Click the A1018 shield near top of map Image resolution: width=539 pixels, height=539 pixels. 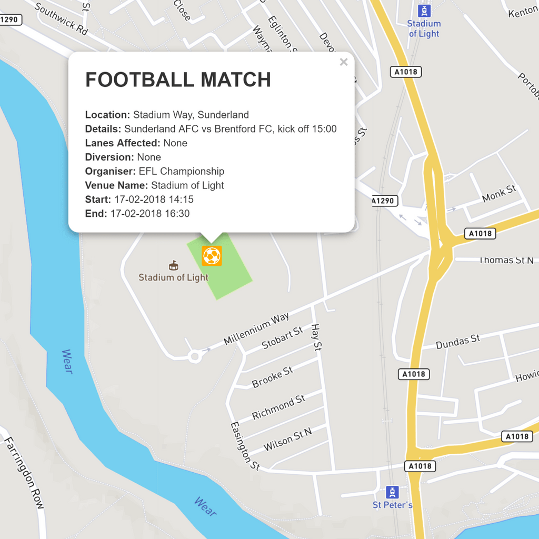pos(406,72)
